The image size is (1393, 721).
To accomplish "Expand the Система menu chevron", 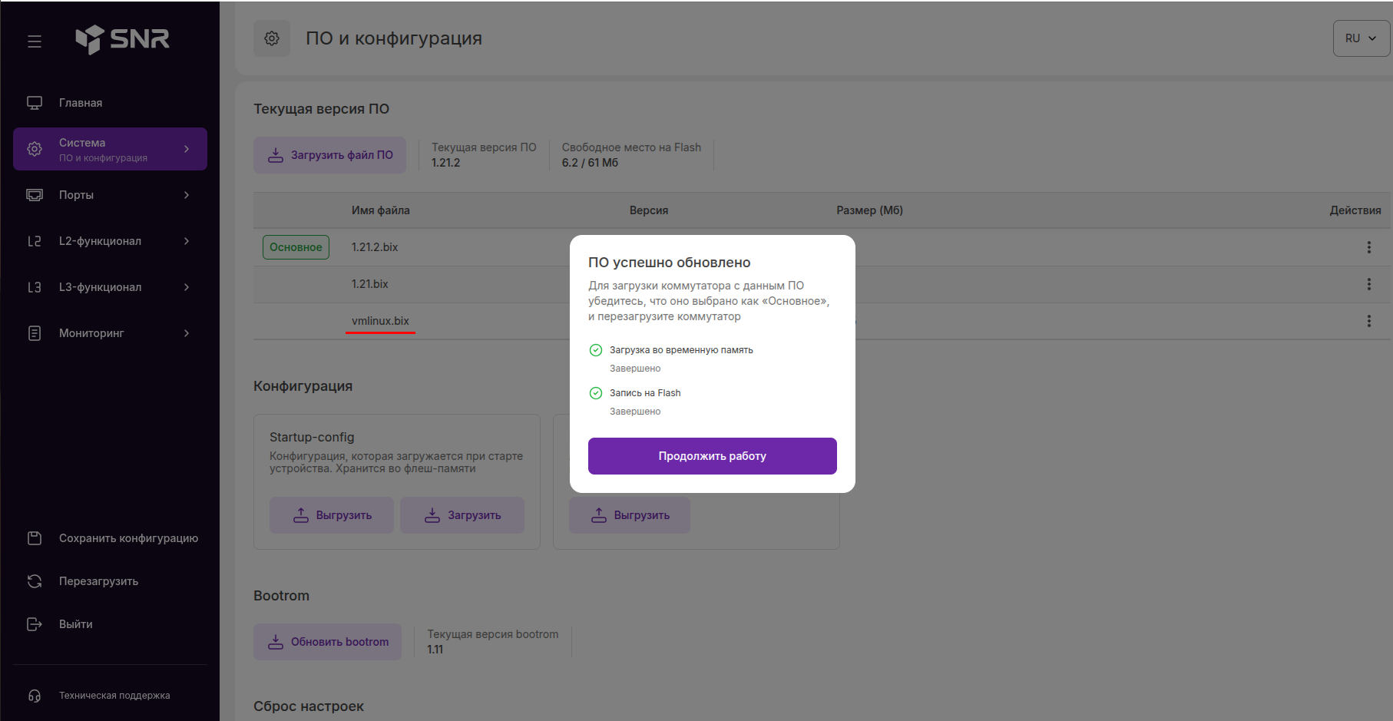I will [x=187, y=149].
